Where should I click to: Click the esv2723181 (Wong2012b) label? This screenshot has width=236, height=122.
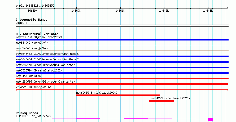(34, 87)
